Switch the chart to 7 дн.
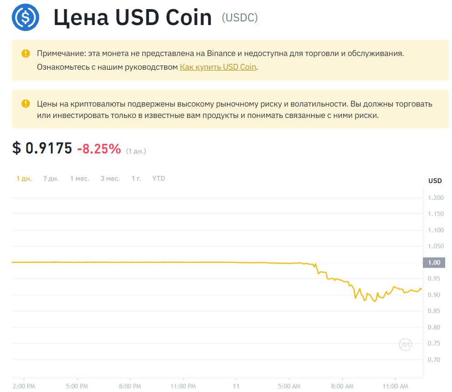This screenshot has height=392, width=452. coord(51,178)
